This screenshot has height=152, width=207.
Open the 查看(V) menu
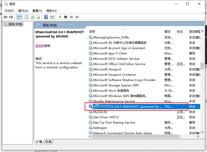tap(37, 11)
